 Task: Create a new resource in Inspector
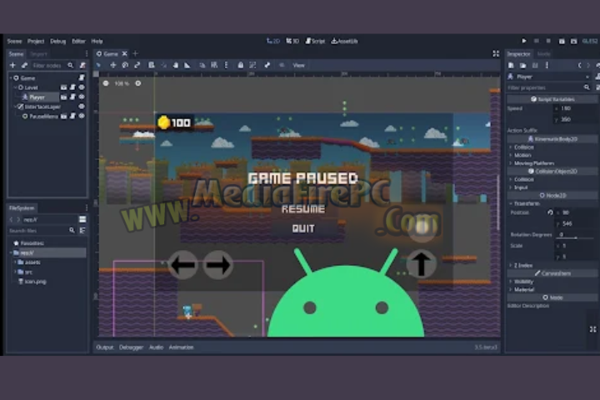pyautogui.click(x=511, y=66)
